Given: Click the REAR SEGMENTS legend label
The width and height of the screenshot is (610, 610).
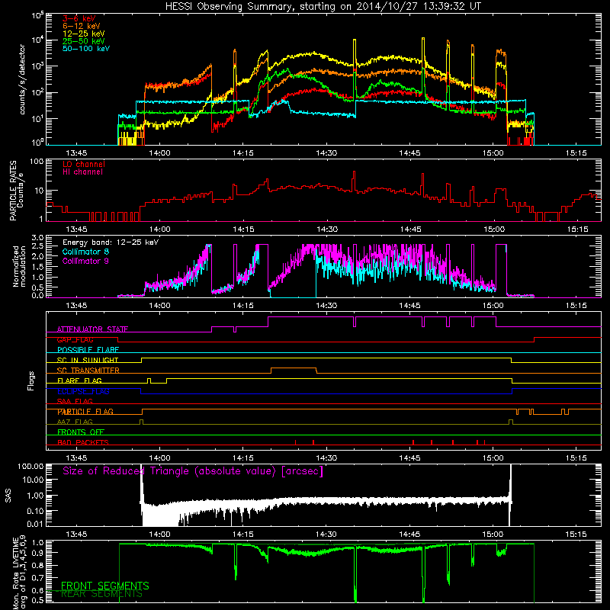Looking at the screenshot, I should pos(101,594).
